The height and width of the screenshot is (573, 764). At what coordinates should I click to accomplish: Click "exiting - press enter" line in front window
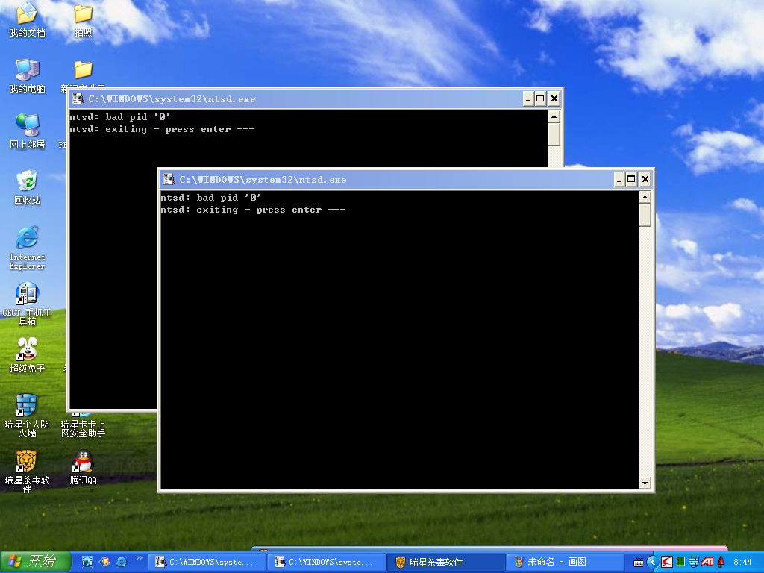pos(253,210)
